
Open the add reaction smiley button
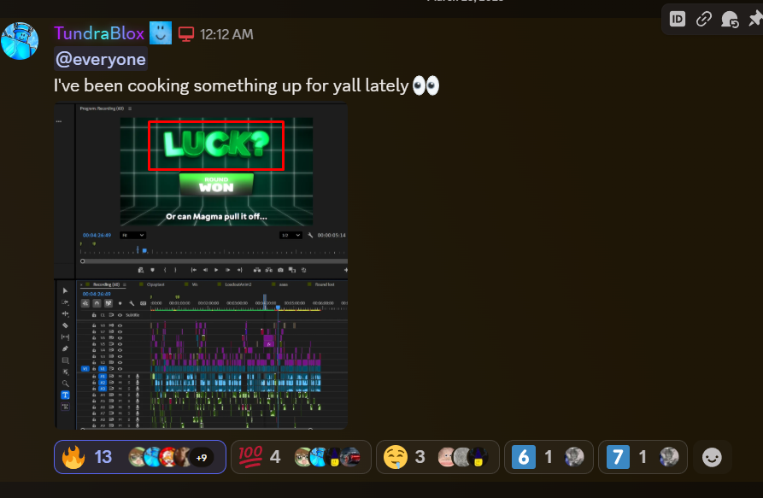tap(712, 457)
